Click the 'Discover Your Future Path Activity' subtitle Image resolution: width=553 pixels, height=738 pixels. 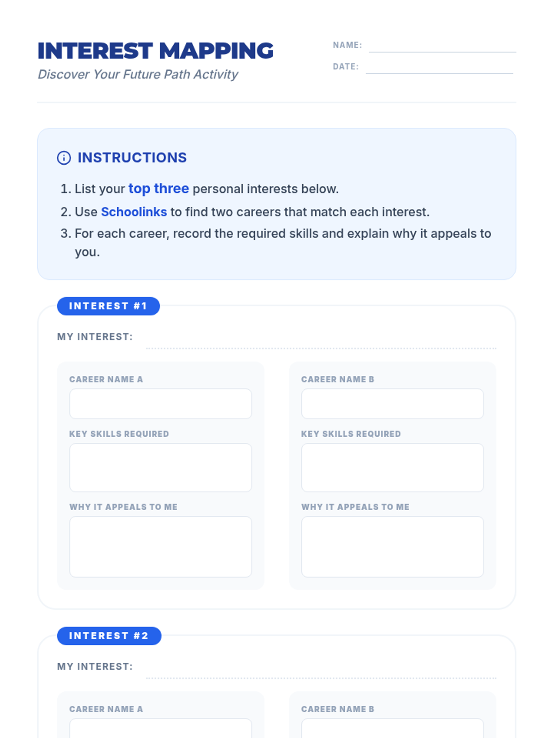[x=138, y=74]
